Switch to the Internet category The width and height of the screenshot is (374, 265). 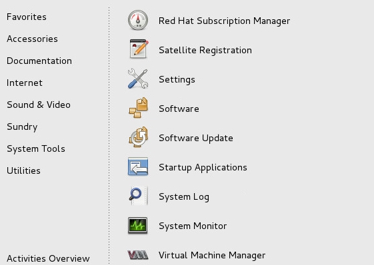[x=25, y=83]
